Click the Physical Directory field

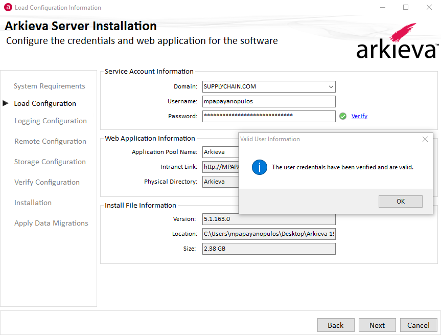(221, 182)
